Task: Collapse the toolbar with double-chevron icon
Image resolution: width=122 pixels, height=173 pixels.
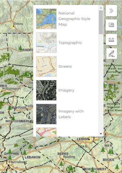Action: pos(111,11)
